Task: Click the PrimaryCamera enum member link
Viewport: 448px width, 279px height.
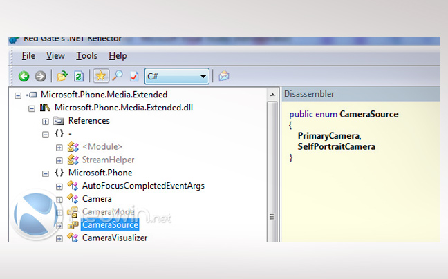Action: pyautogui.click(x=328, y=135)
